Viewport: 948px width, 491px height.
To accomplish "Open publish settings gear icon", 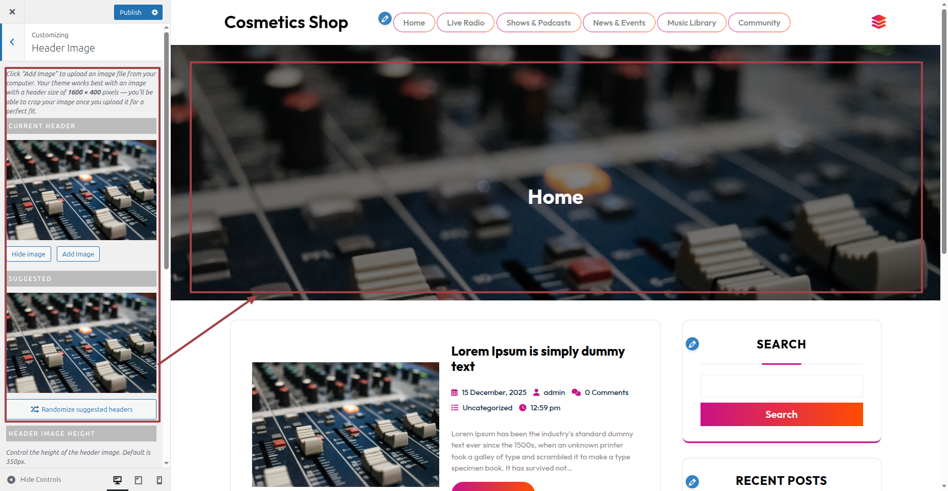I will point(155,12).
